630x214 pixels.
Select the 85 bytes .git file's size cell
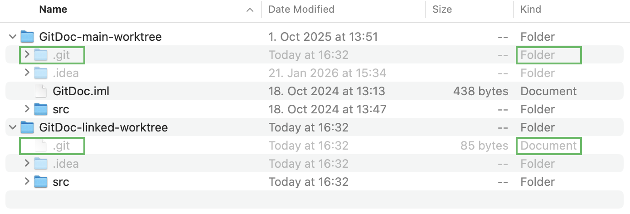(484, 146)
